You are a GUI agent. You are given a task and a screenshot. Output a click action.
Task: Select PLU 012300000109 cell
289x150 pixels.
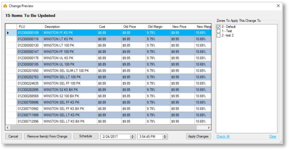[30, 33]
